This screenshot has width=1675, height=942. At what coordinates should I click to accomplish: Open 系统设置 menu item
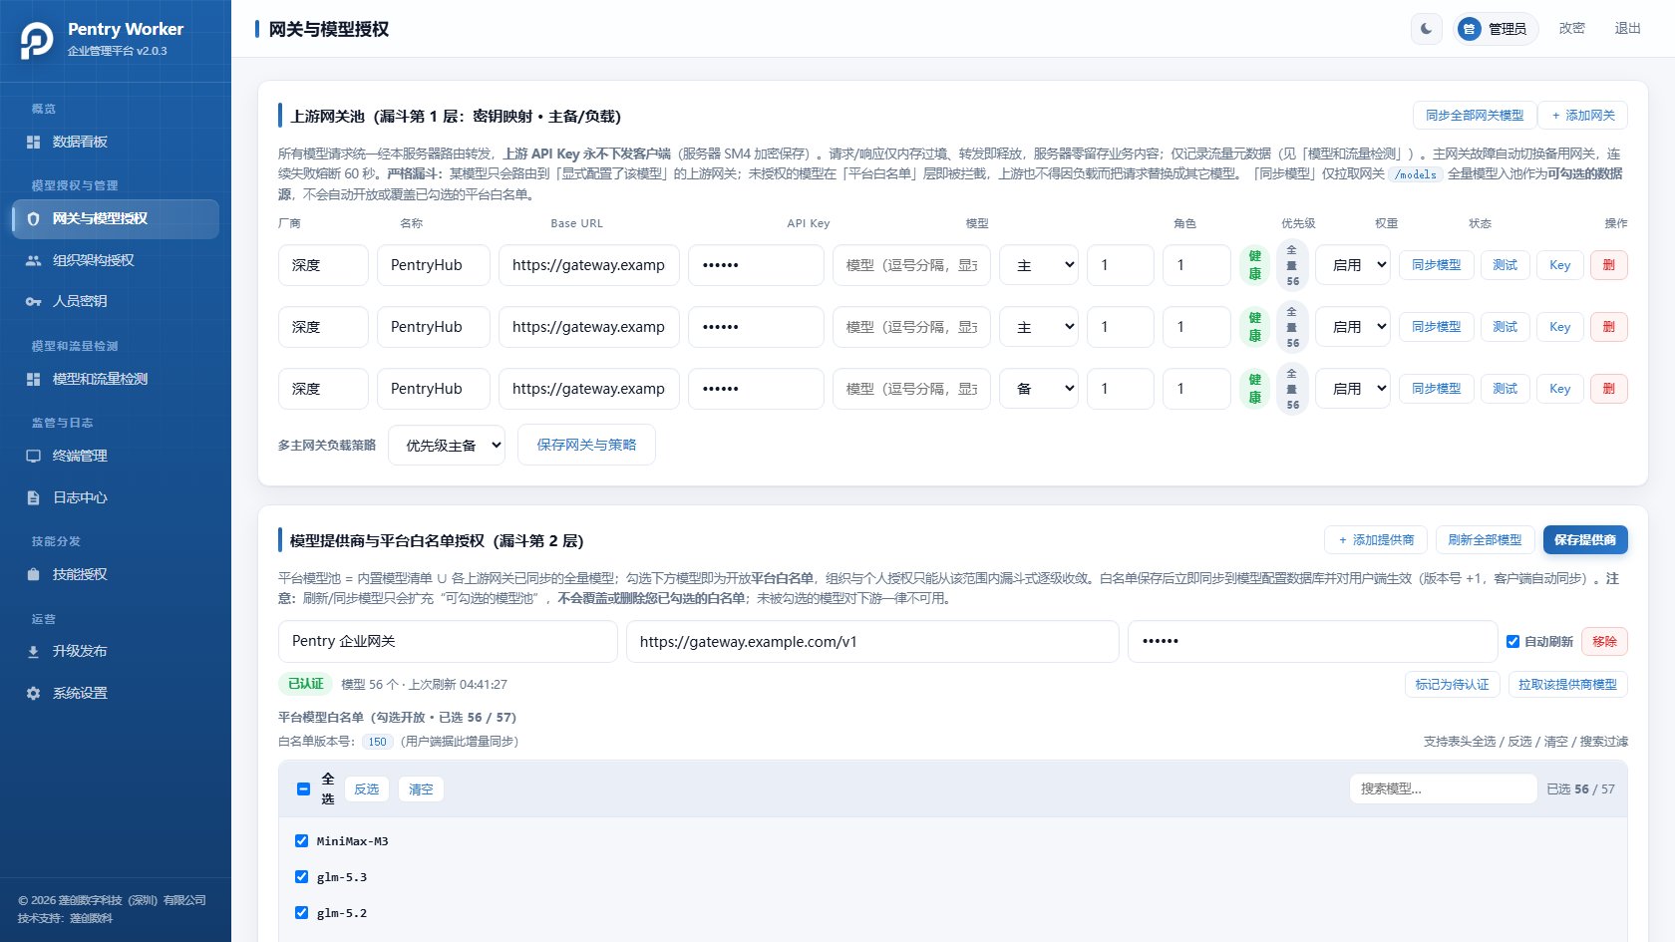point(116,693)
